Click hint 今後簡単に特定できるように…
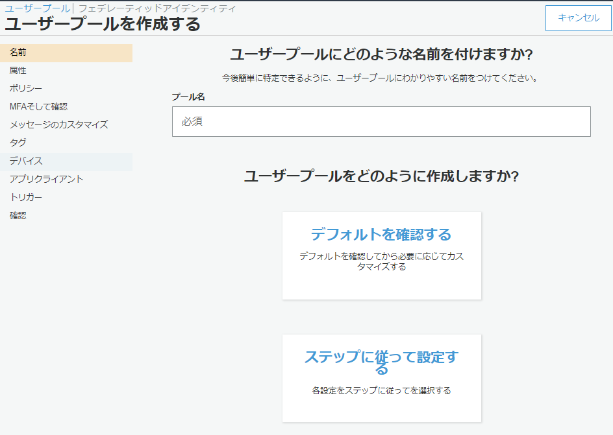Screen dimensions: 613x435 [x=381, y=78]
